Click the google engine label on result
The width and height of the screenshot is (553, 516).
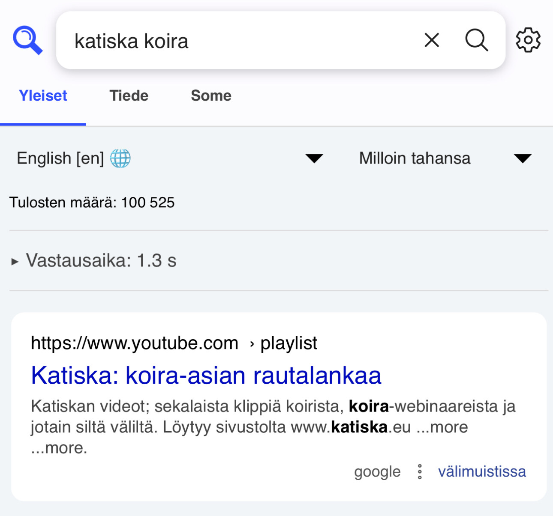click(377, 471)
